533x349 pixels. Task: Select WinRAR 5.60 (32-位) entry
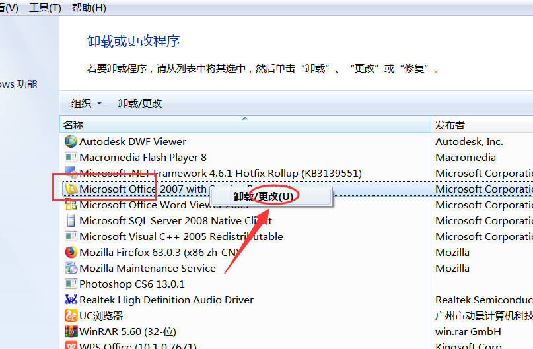[x=128, y=331]
